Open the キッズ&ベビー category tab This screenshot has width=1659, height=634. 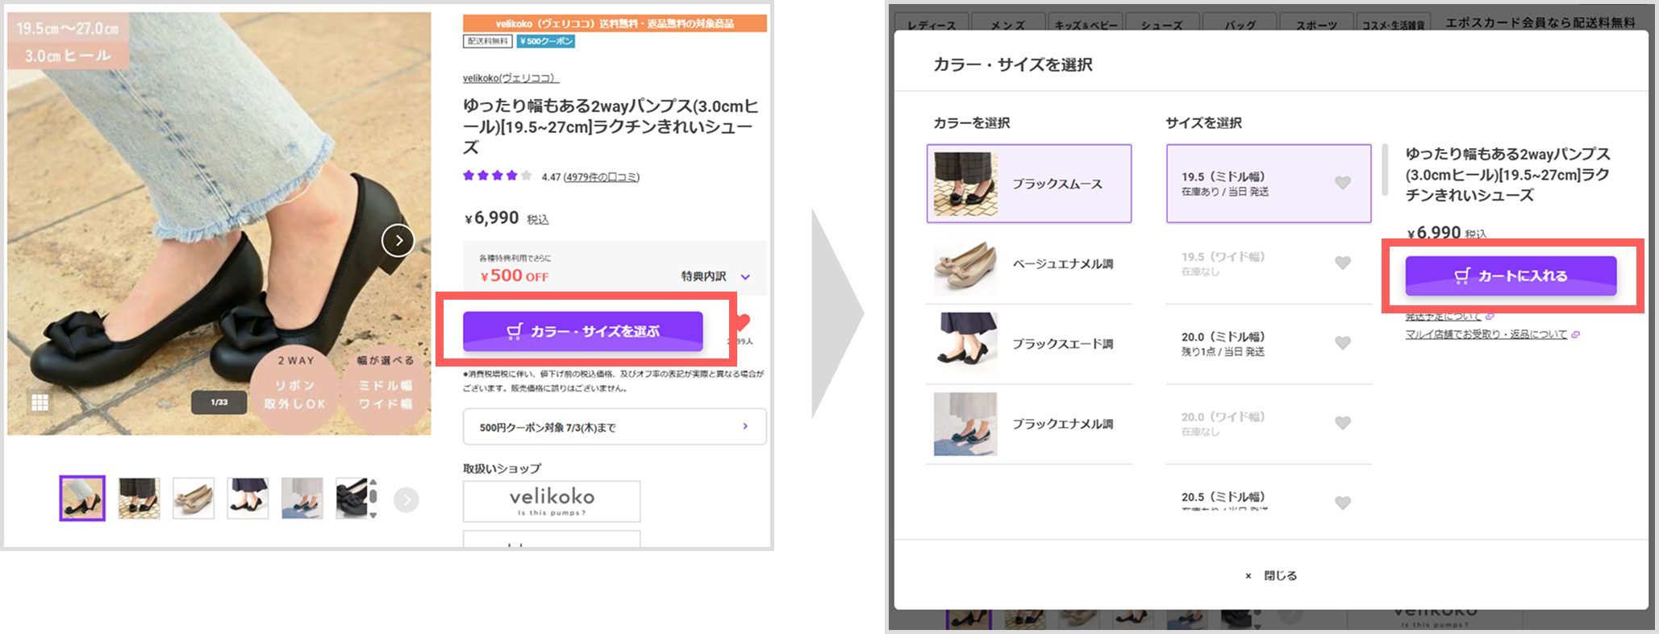click(x=1086, y=23)
